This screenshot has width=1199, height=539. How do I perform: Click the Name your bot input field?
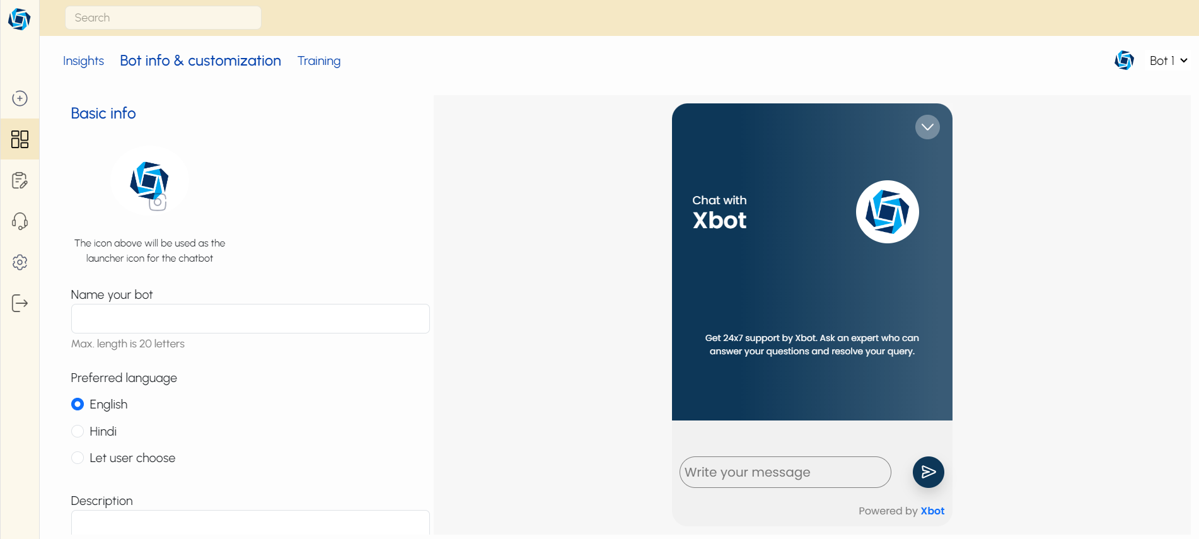coord(250,318)
